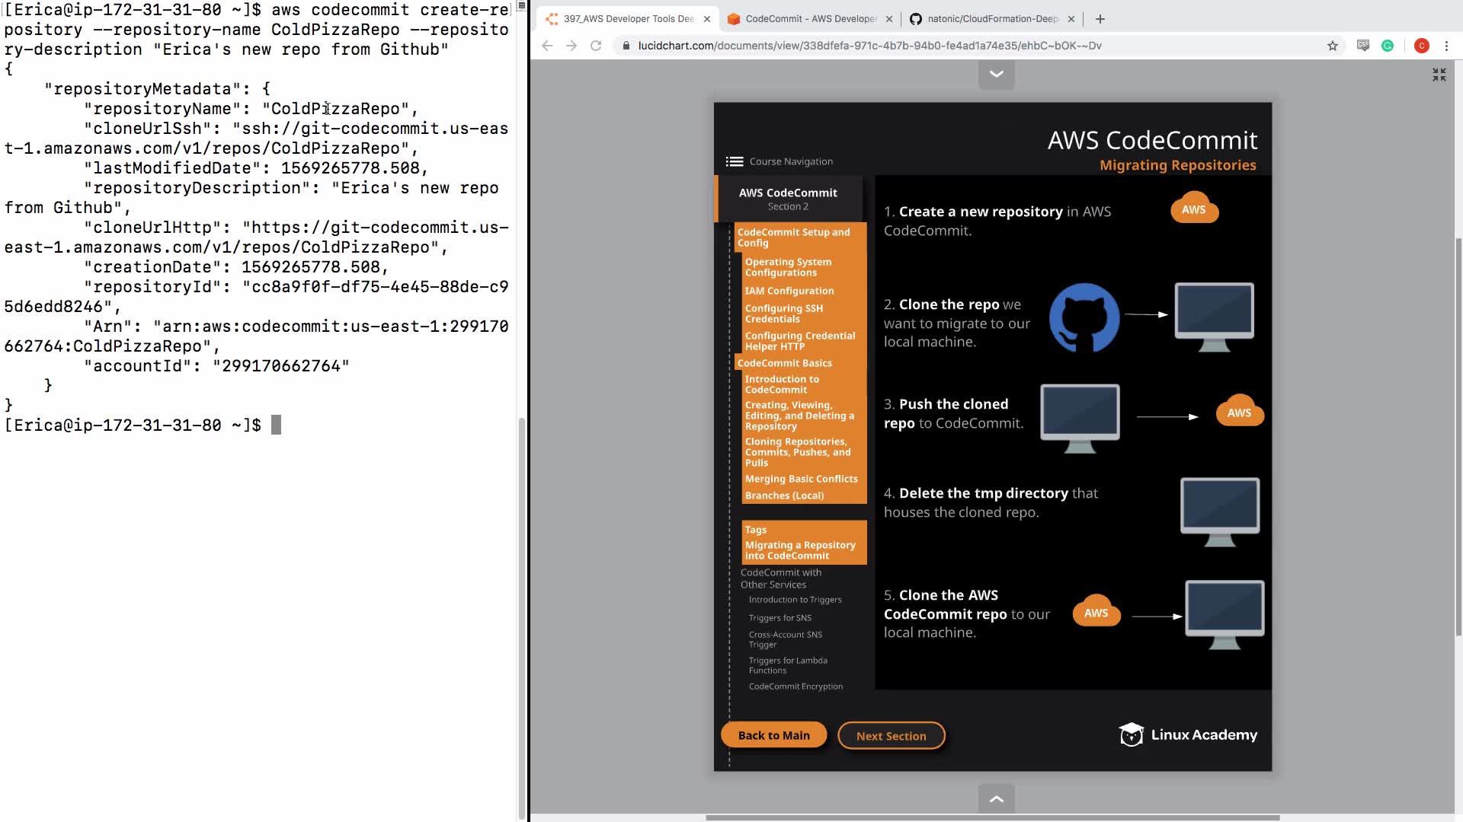This screenshot has height=822, width=1463.
Task: Click the red Chrome profile avatar icon
Action: 1421,46
